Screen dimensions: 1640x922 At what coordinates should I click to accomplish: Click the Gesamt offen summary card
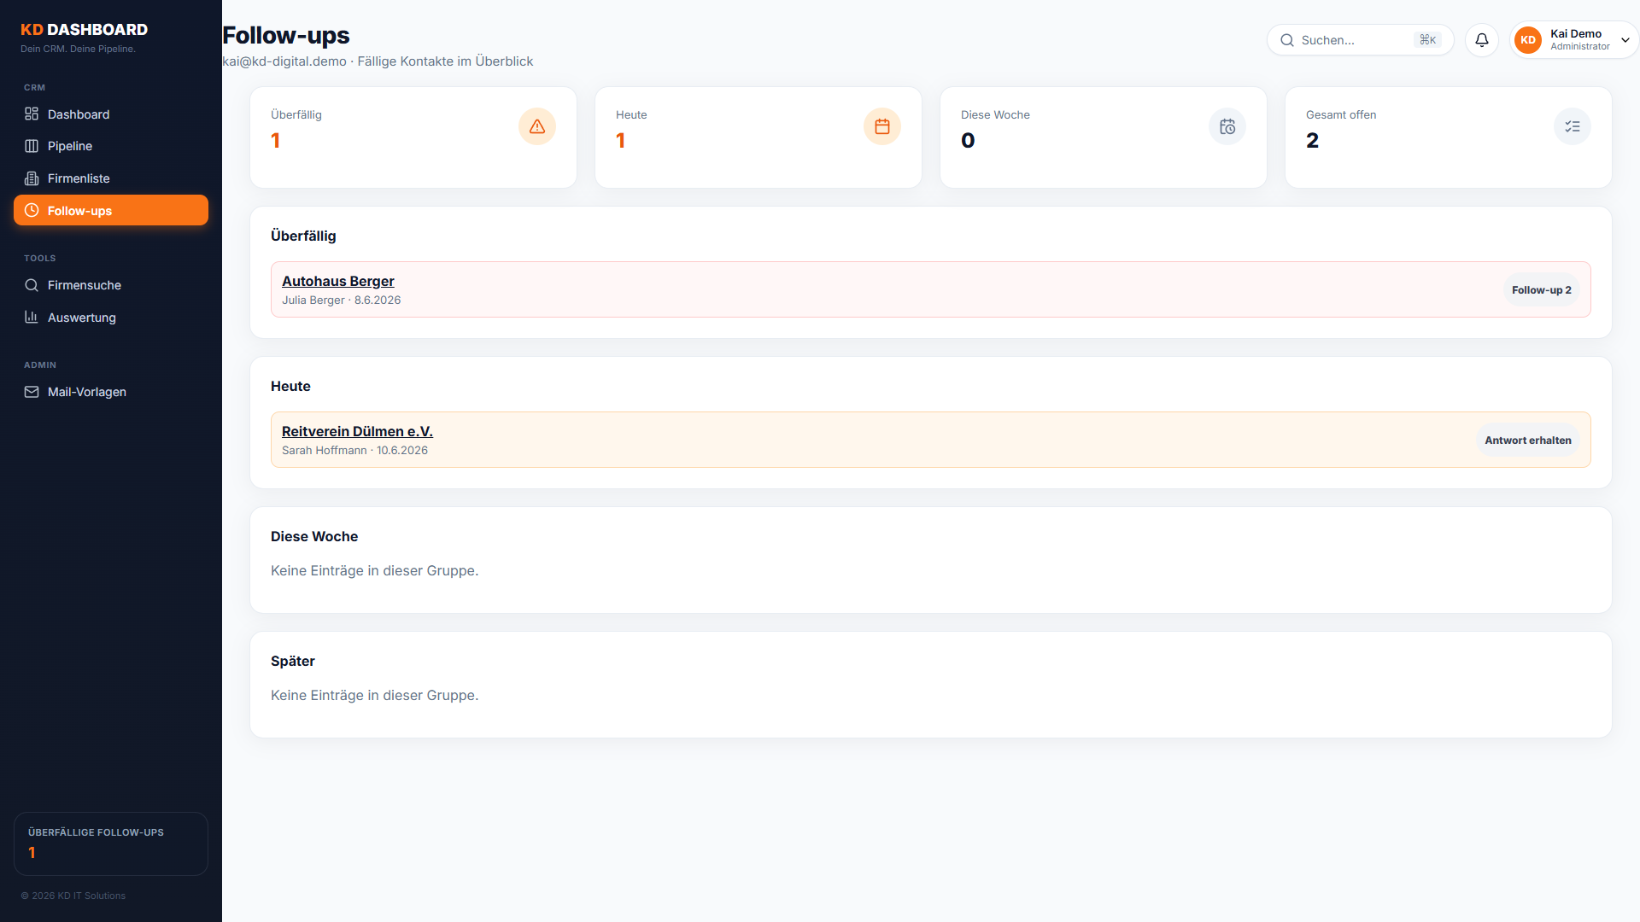click(1449, 137)
